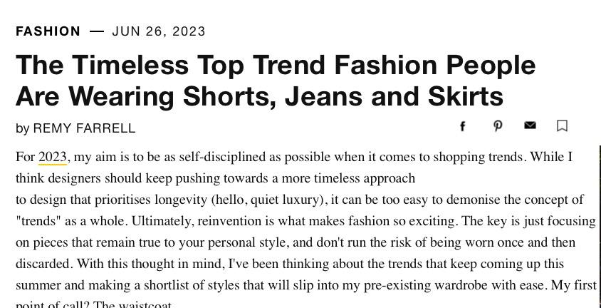Share the article via email icon
601x308 pixels.
tap(530, 125)
